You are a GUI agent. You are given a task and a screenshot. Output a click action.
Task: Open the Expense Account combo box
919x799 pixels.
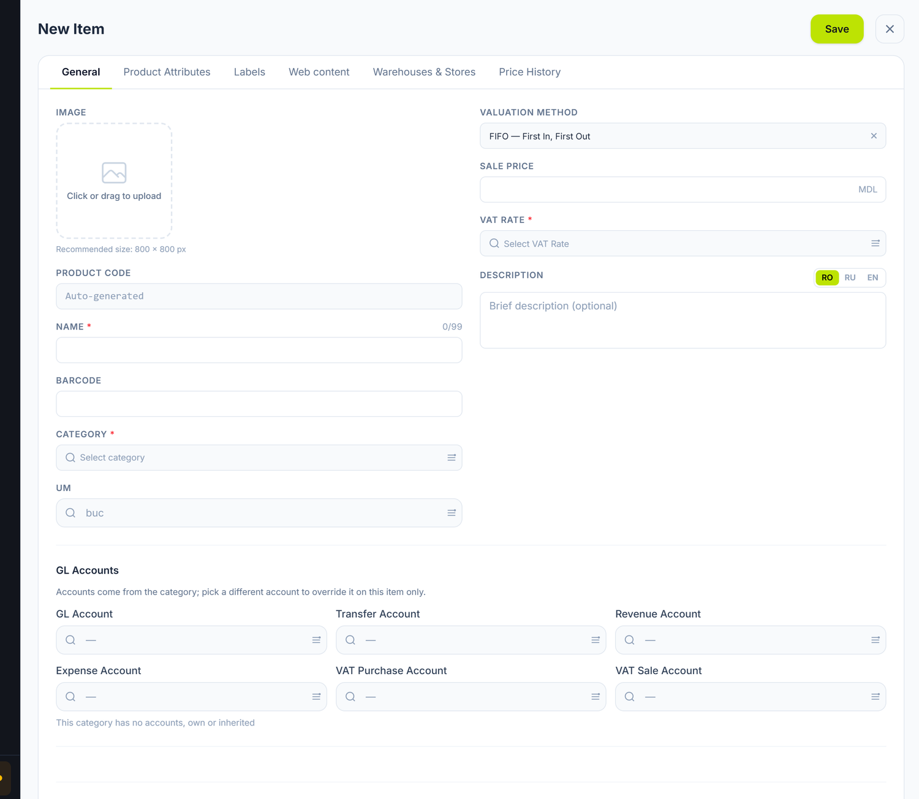[191, 697]
